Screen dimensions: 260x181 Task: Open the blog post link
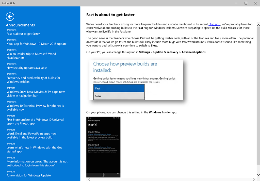[x=214, y=24]
